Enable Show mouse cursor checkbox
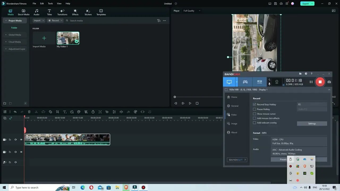The width and height of the screenshot is (340, 191). 254,114
